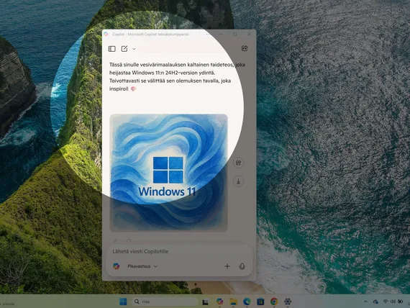Download the generated Windows 11 image
Image resolution: width=410 pixels, height=308 pixels.
pos(239,181)
